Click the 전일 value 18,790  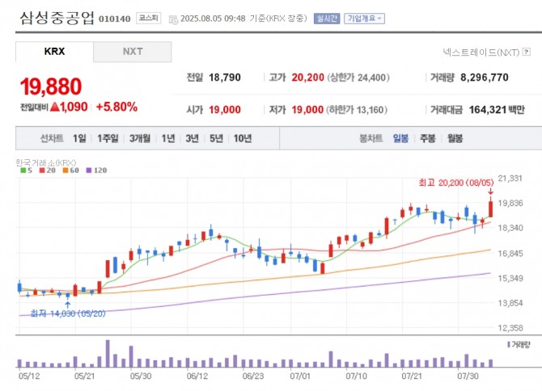[x=225, y=78]
